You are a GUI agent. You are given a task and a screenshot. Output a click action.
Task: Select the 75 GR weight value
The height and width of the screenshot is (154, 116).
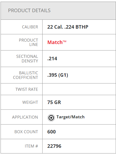coord(54,102)
